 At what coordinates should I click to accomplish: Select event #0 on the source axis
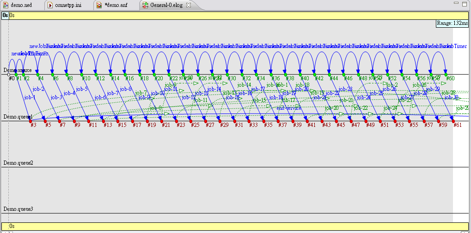tap(9, 74)
